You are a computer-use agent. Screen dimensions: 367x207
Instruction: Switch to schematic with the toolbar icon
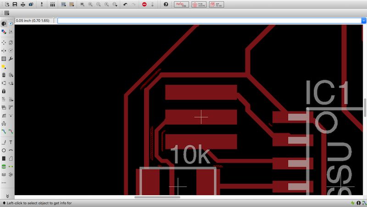point(42,4)
